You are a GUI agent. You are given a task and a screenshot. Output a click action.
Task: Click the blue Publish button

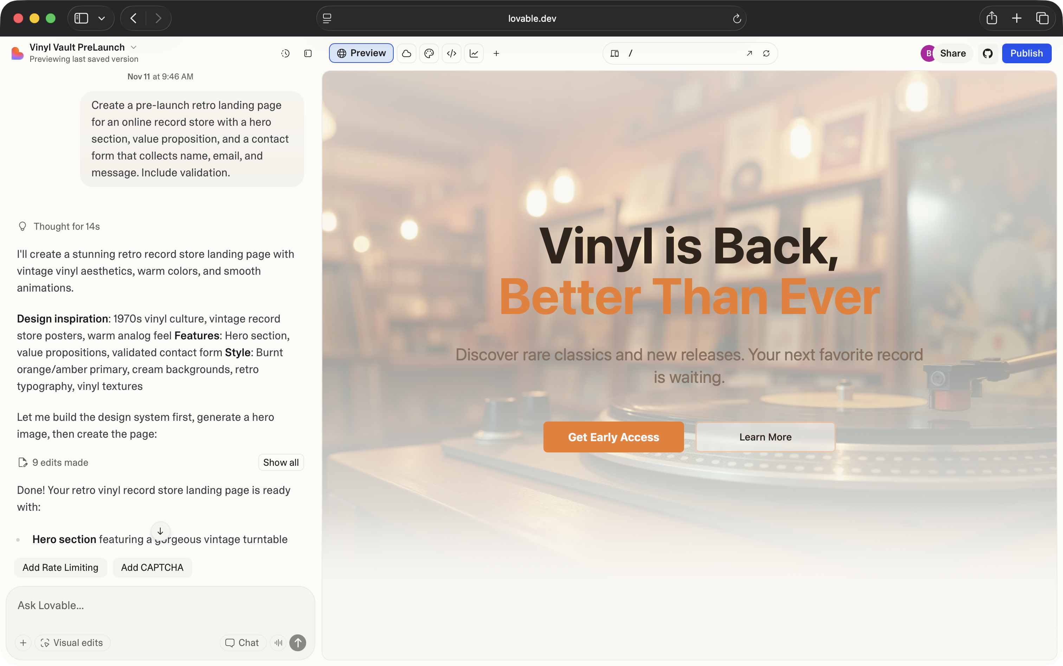pyautogui.click(x=1026, y=53)
